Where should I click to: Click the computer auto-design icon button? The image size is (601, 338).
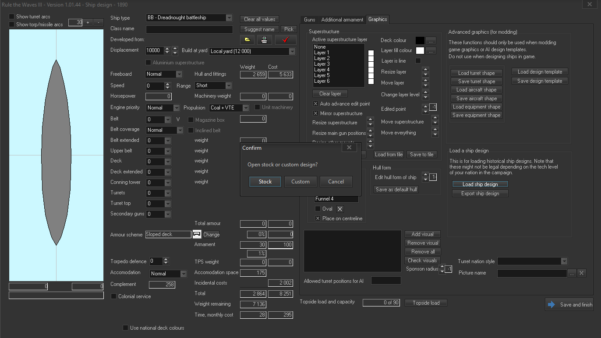click(264, 40)
